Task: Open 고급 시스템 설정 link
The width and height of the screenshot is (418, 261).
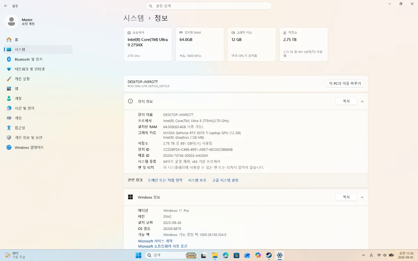Action: (x=225, y=180)
